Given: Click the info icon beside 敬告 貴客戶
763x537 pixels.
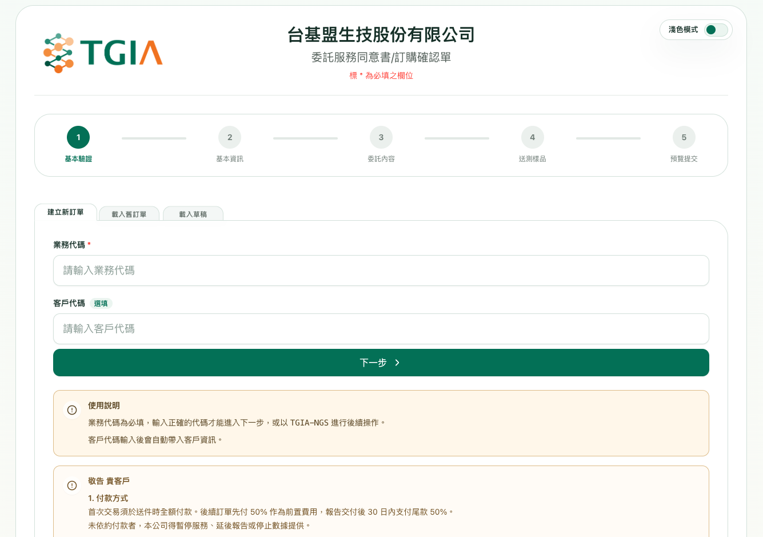Looking at the screenshot, I should pyautogui.click(x=72, y=486).
